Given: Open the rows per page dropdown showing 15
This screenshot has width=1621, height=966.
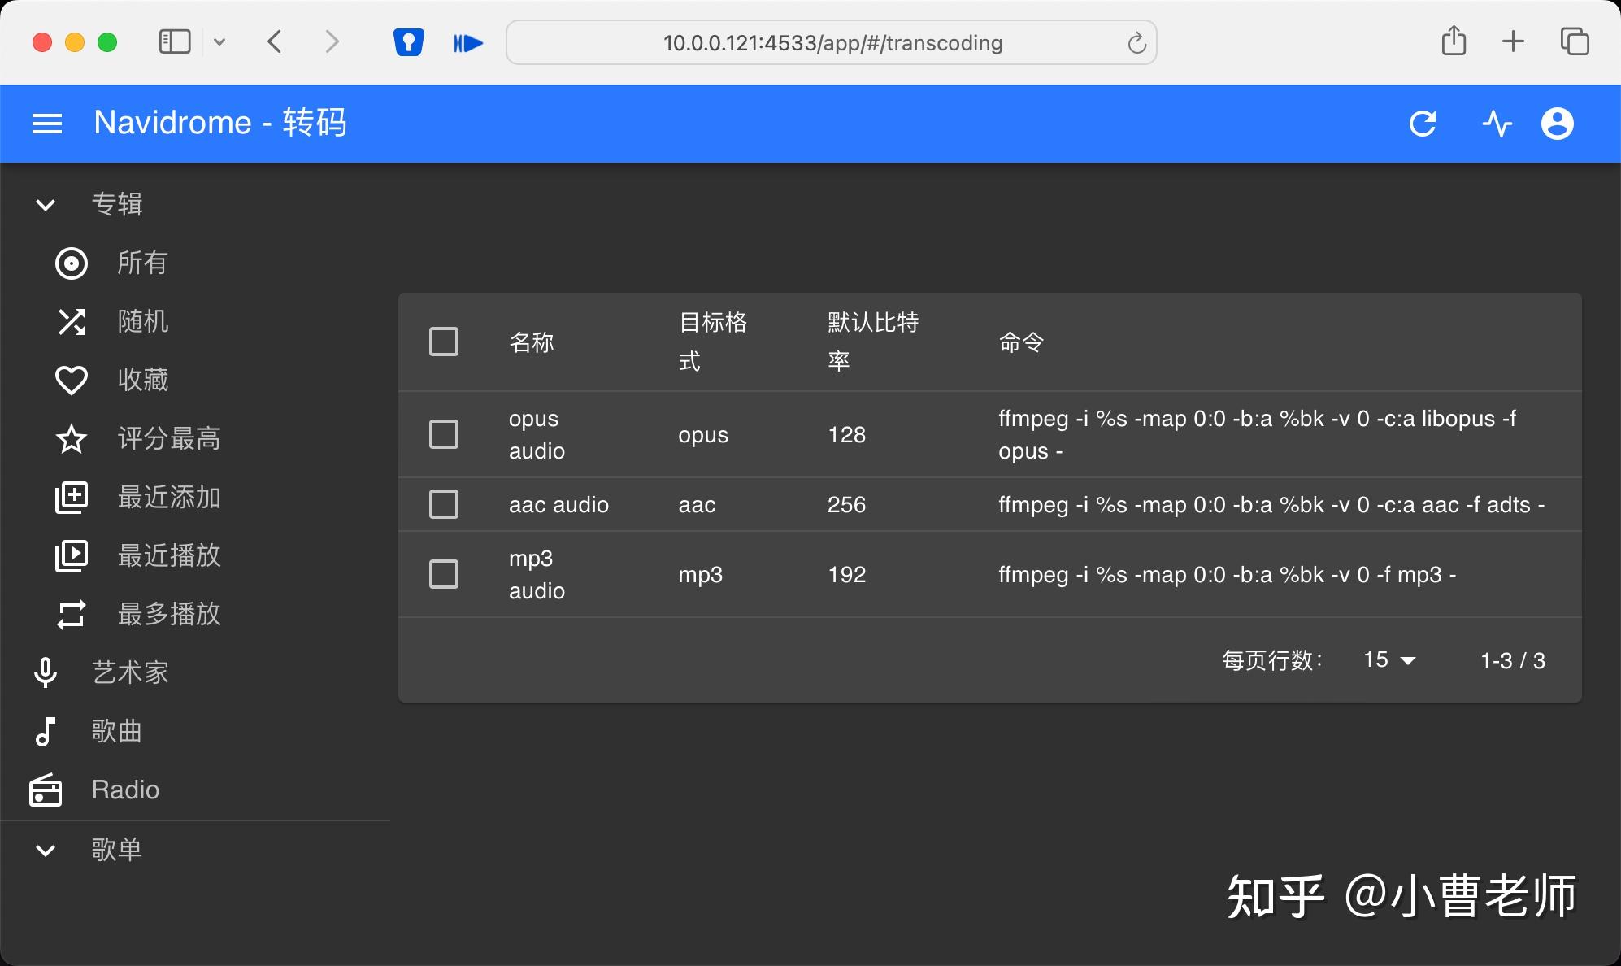Looking at the screenshot, I should [1388, 660].
